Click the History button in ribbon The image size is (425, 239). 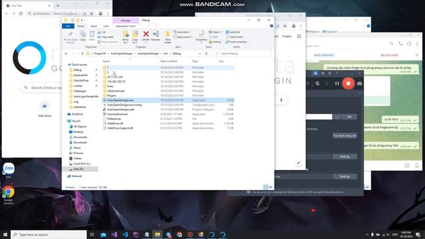[215, 42]
